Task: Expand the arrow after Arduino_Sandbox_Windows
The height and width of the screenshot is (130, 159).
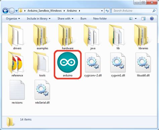Action: [x=64, y=11]
